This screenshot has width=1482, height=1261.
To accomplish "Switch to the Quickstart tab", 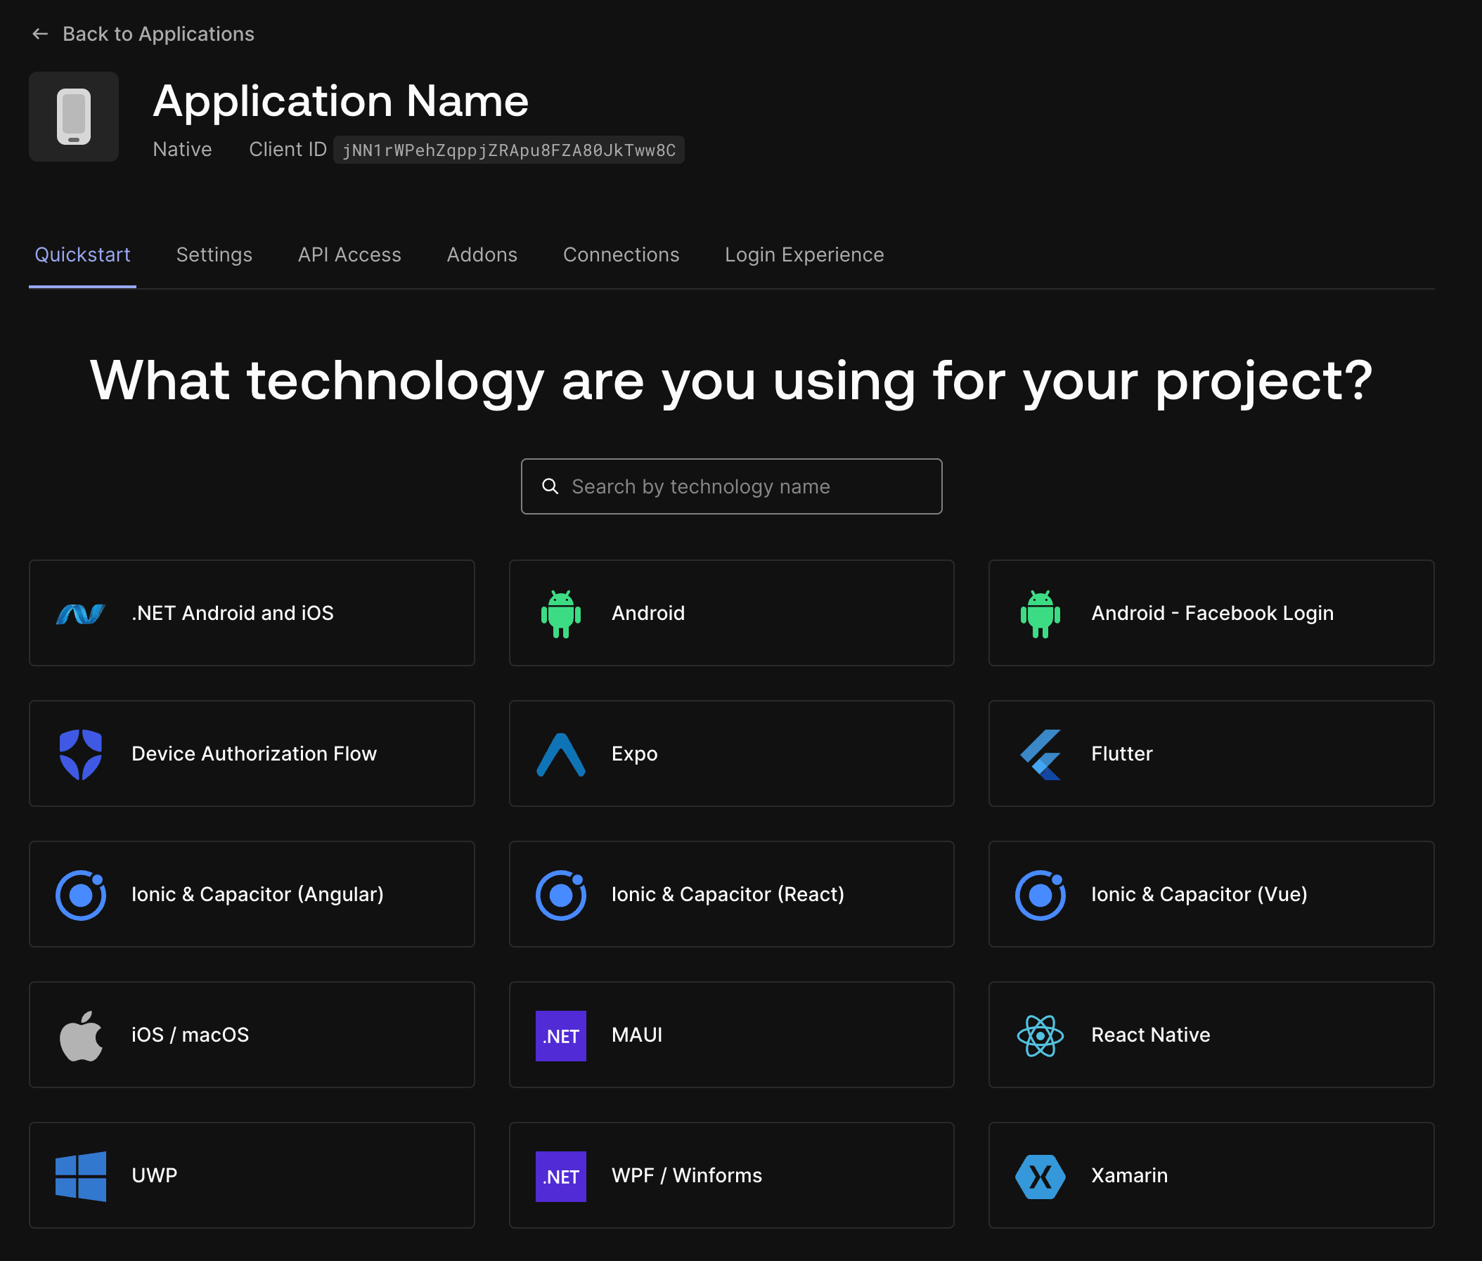I will pyautogui.click(x=82, y=254).
